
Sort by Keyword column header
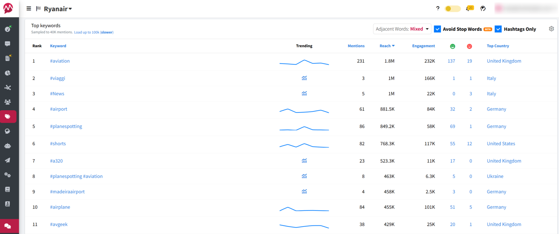click(x=58, y=46)
